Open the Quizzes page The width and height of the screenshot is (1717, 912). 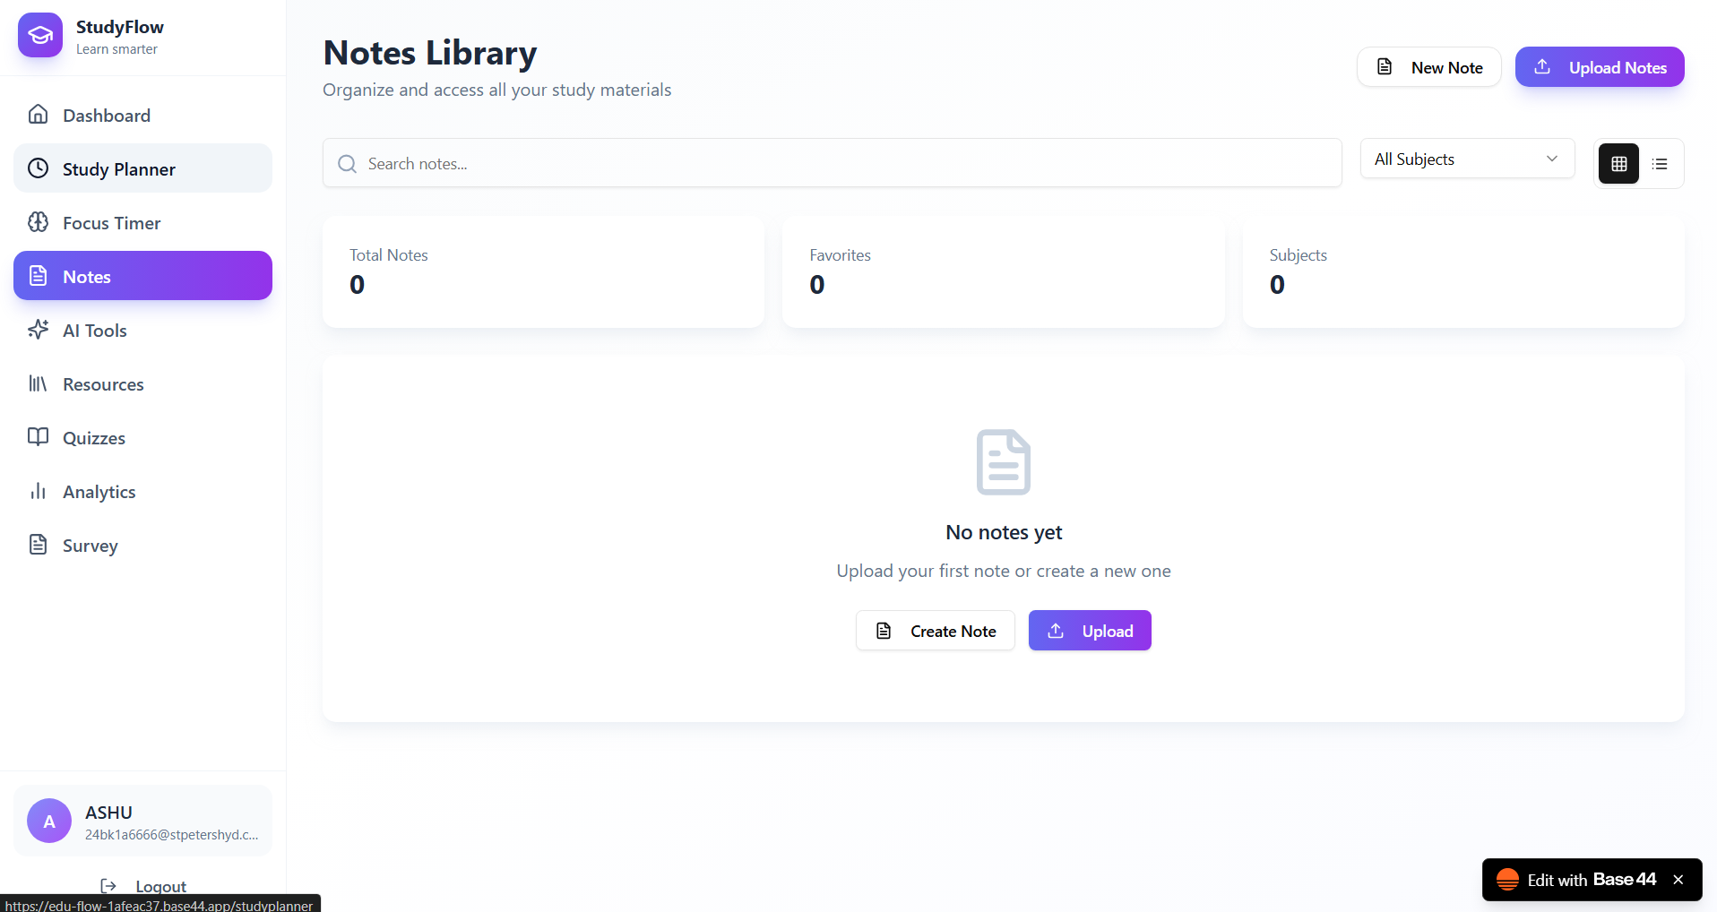(x=142, y=437)
